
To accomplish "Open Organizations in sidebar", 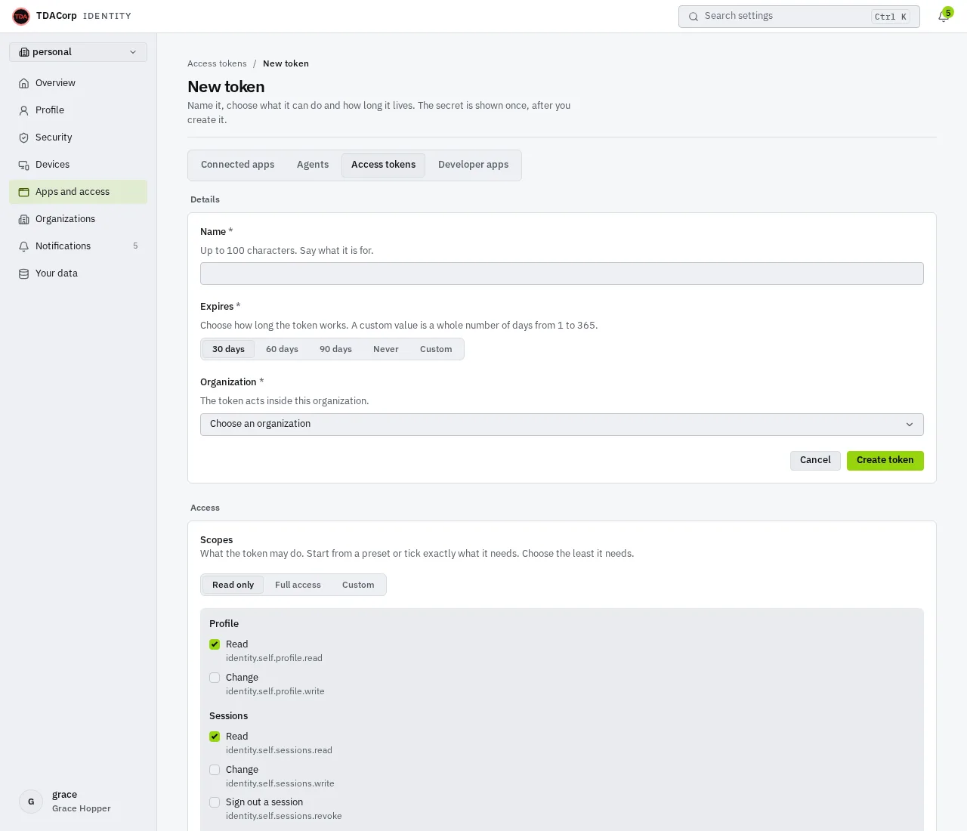I will tap(79, 219).
